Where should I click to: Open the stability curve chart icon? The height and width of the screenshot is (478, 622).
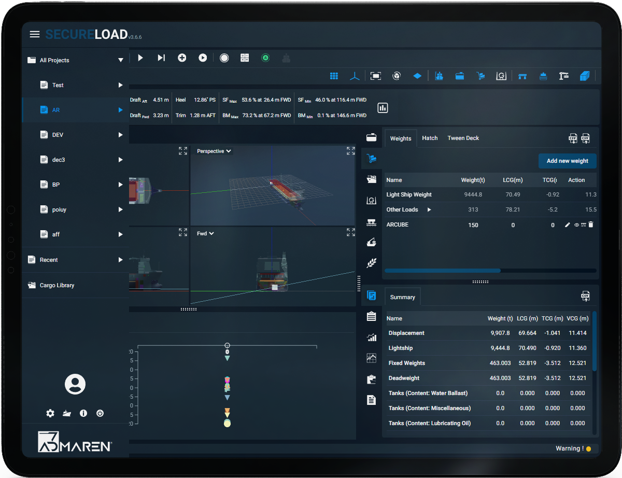coord(371,358)
